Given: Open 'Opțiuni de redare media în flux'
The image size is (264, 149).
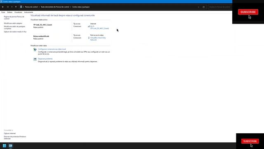Looking at the screenshot, I should [15, 32].
